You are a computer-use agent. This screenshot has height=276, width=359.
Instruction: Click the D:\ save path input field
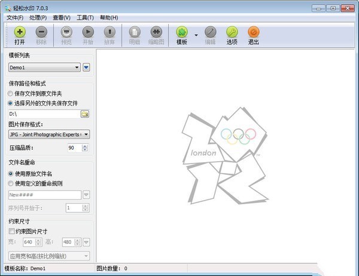(44, 114)
